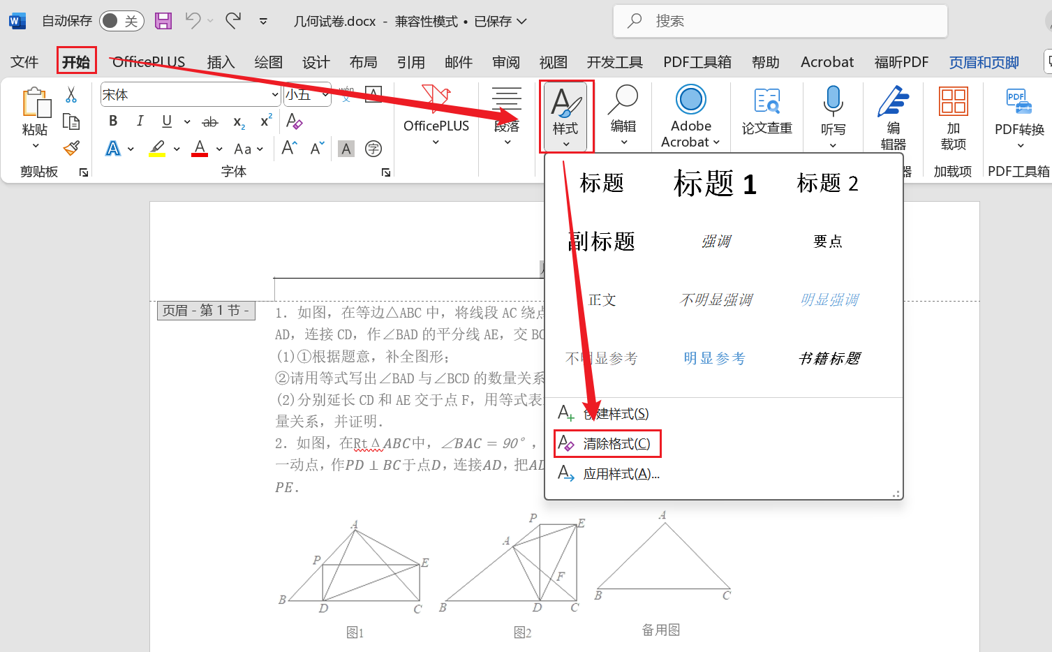Click the Word application logo

coord(17,21)
